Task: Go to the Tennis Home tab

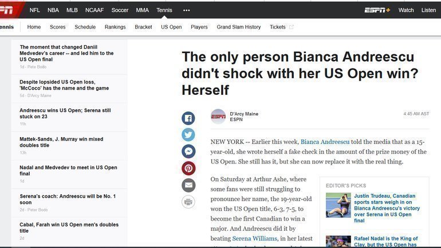Action: pyautogui.click(x=34, y=27)
